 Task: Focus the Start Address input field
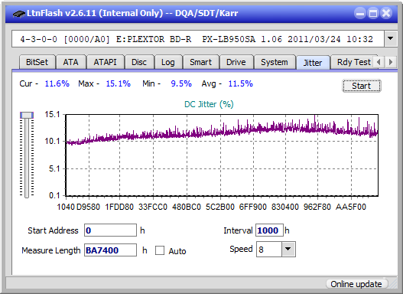click(x=111, y=230)
